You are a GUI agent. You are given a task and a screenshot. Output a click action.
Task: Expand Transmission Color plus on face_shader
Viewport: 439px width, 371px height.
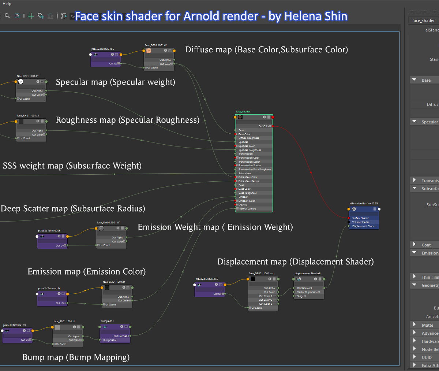coord(237,158)
